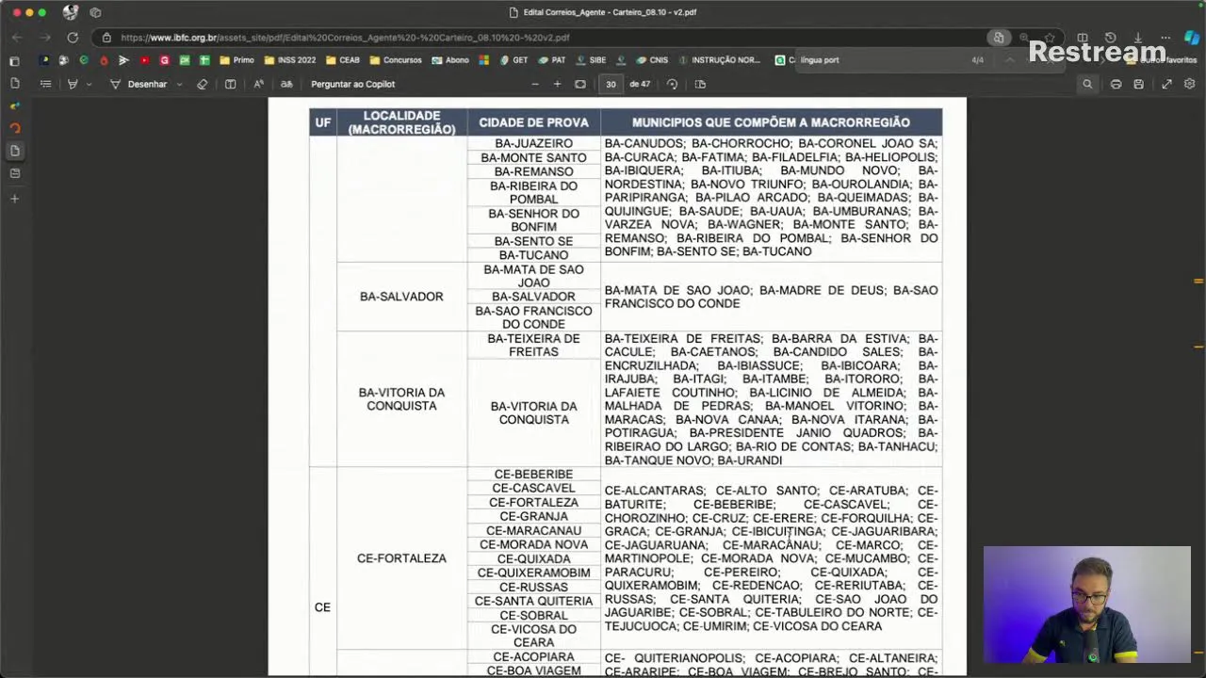Click the BA-TEIXEIRA DE FREITAS city cell

pos(533,345)
